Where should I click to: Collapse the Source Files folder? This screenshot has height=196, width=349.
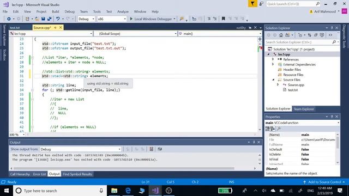pyautogui.click(x=273, y=79)
